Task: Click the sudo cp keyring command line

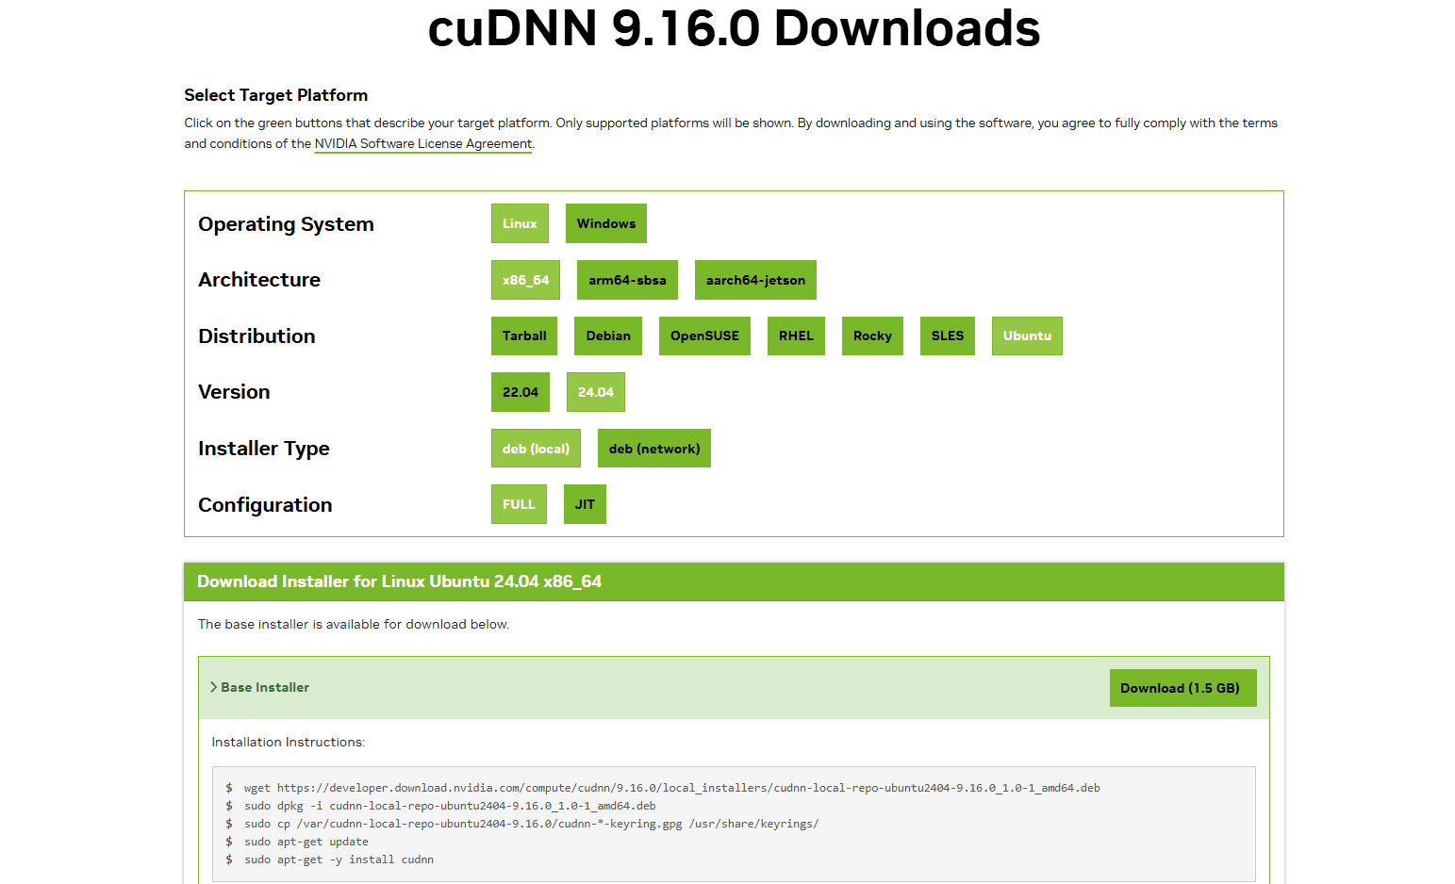Action: coord(531,824)
